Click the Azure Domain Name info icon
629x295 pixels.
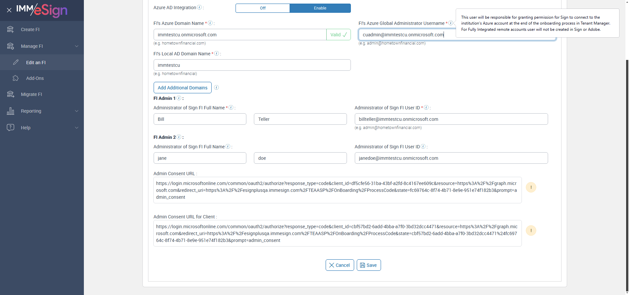210,23
